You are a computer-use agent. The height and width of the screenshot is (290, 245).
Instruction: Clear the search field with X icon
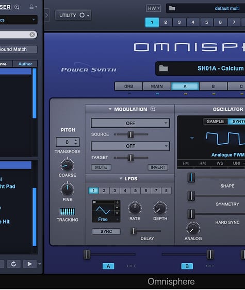[x=32, y=35]
